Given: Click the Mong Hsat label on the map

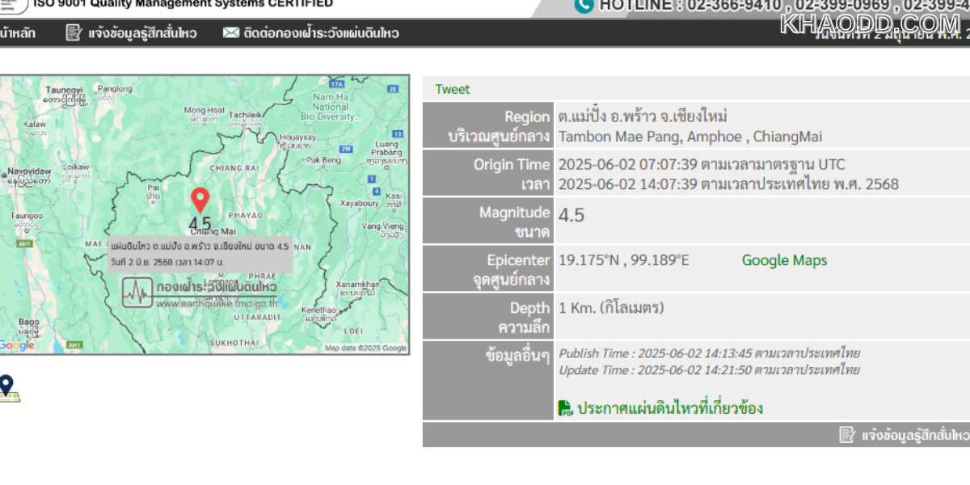Looking at the screenshot, I should tap(205, 110).
